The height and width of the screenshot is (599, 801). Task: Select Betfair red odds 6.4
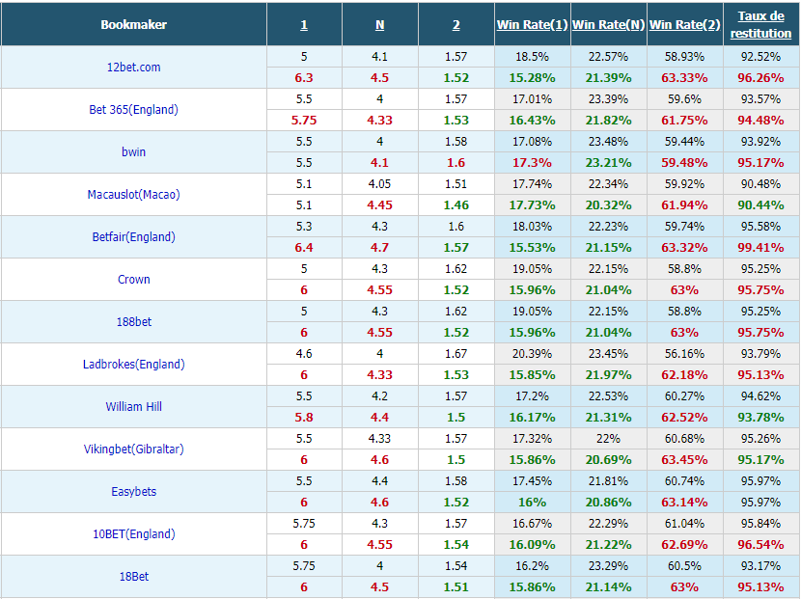(304, 247)
